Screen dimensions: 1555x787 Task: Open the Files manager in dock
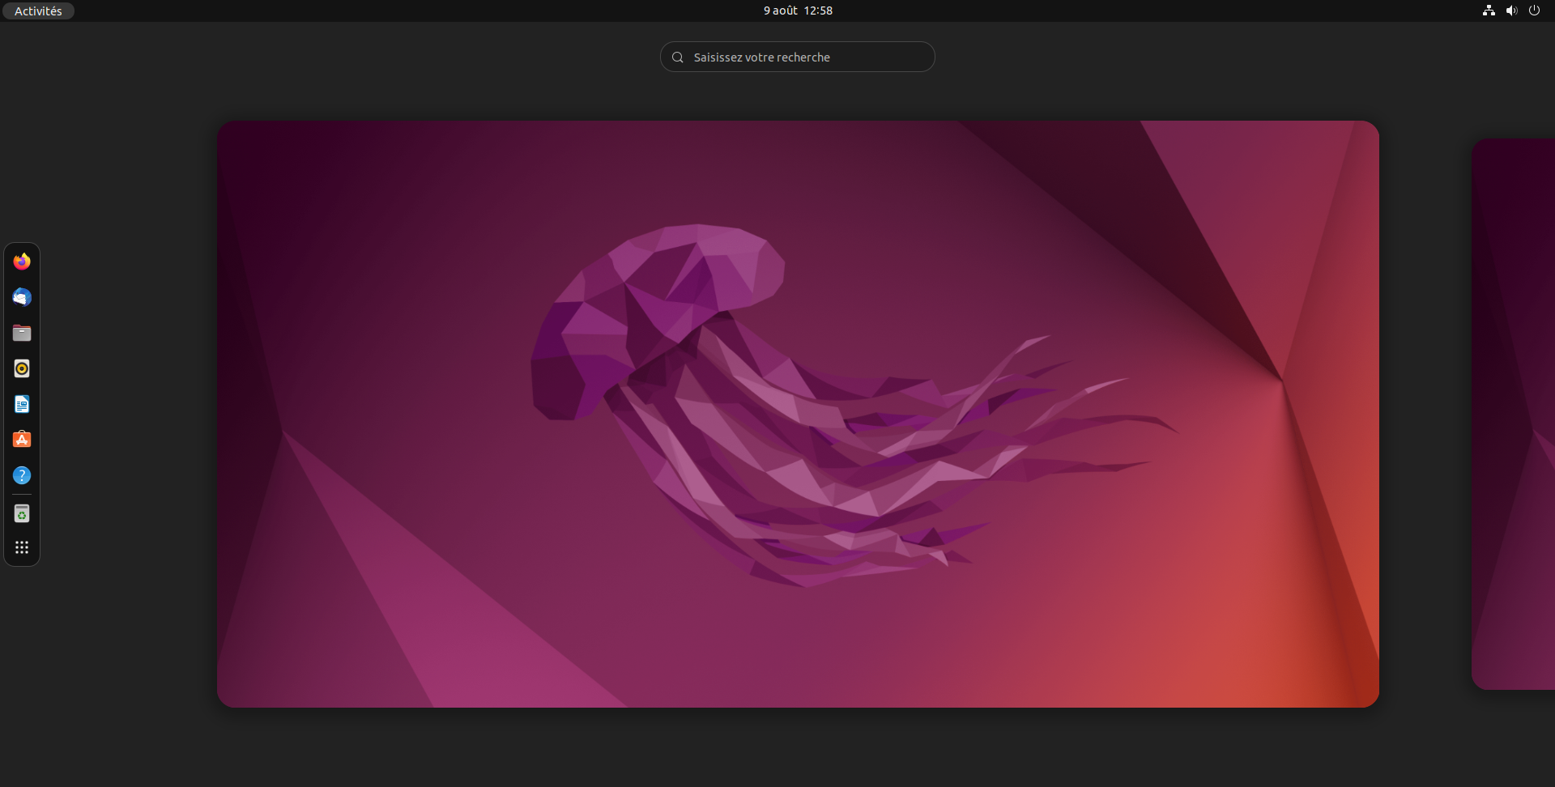[22, 333]
